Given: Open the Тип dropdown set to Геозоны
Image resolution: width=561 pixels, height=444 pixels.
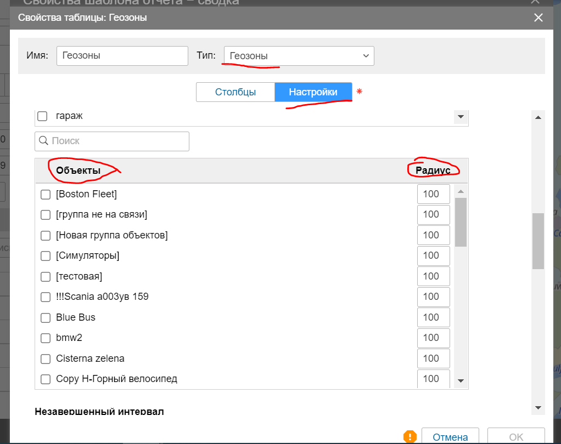Looking at the screenshot, I should point(299,56).
